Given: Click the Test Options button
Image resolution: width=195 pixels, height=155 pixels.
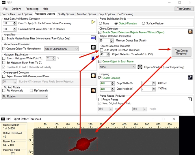Looking at the screenshot, I should tap(184, 9).
